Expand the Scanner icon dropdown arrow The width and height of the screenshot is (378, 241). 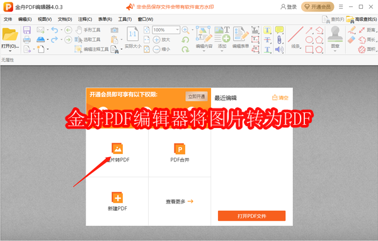point(47,40)
